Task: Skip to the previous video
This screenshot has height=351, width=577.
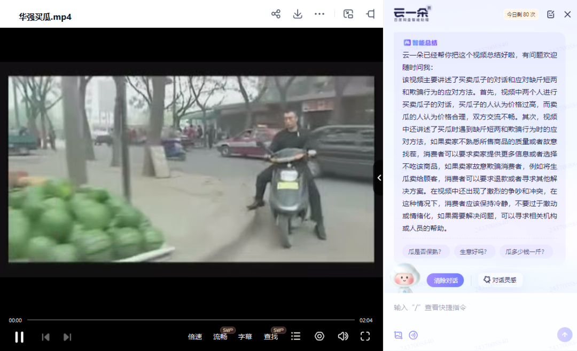Action: click(45, 337)
